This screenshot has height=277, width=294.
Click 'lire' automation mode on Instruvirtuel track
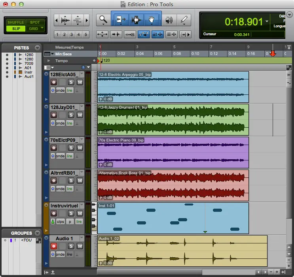click(79, 222)
